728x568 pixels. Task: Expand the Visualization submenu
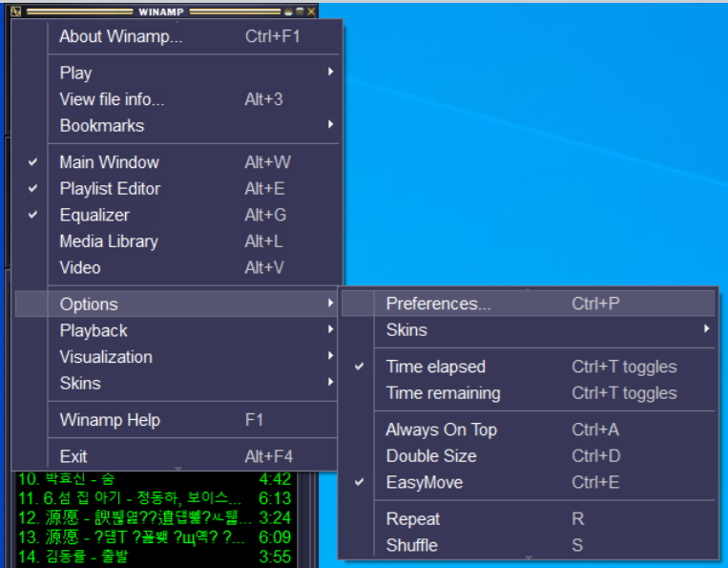point(177,357)
